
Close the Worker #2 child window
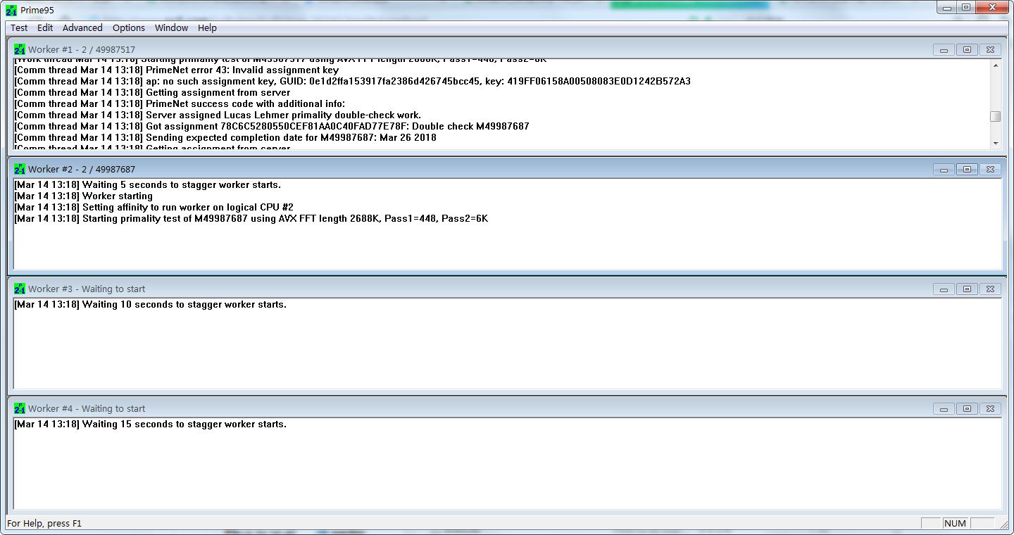click(x=990, y=169)
